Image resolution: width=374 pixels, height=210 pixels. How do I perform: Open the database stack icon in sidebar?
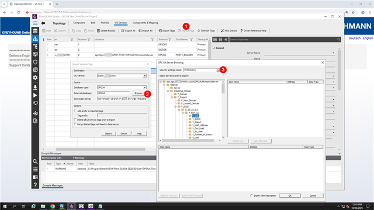[x=35, y=31]
